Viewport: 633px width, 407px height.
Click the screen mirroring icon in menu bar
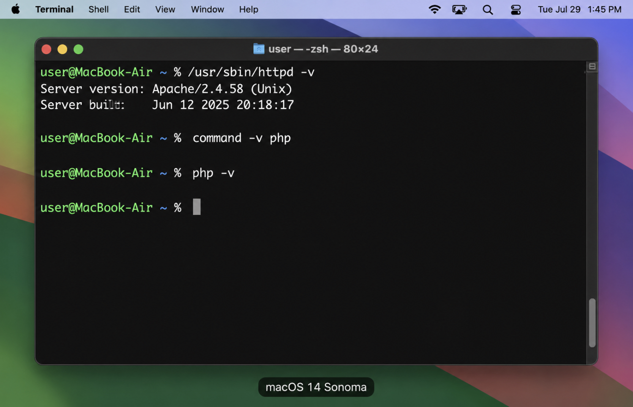click(x=459, y=9)
